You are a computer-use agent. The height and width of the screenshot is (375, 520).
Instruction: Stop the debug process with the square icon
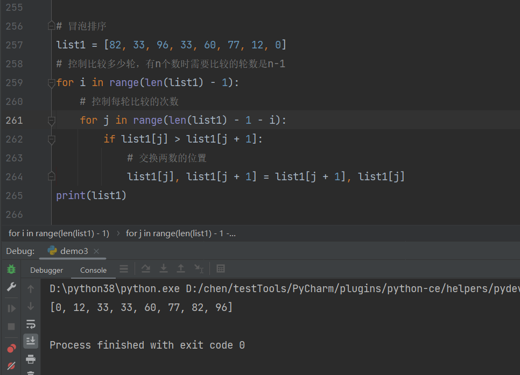tap(11, 327)
